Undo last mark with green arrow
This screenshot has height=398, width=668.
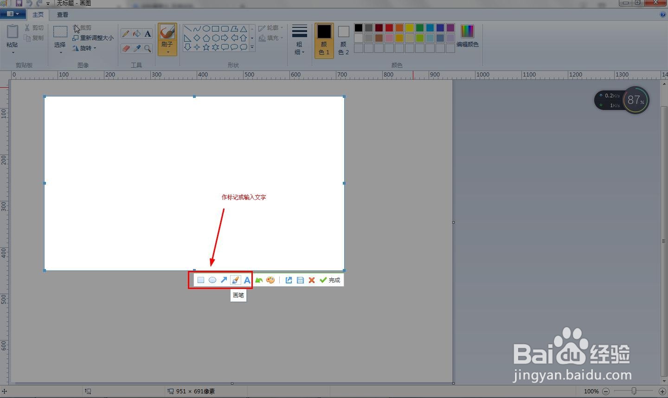[x=259, y=280]
